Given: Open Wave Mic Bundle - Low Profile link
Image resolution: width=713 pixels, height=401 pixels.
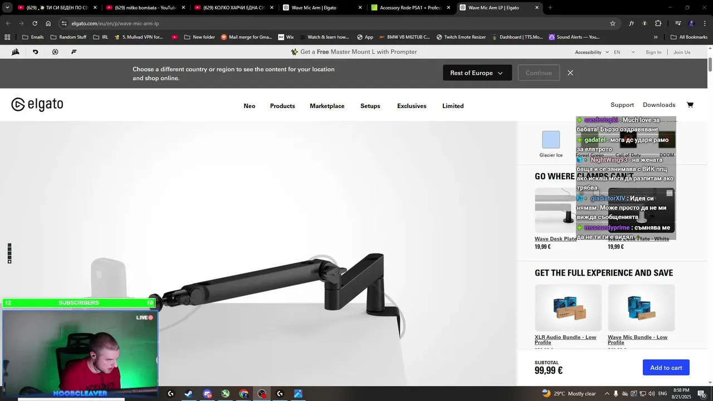Looking at the screenshot, I should pyautogui.click(x=637, y=340).
